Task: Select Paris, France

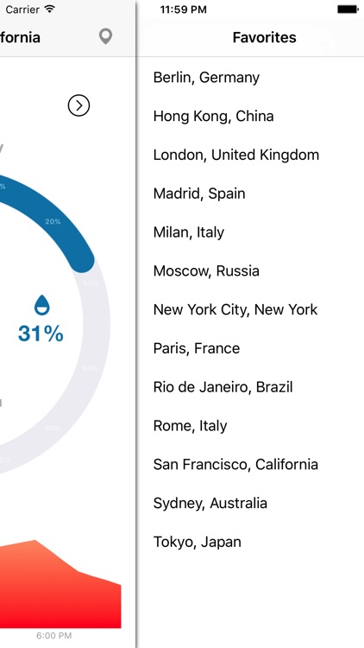Action: (250, 348)
